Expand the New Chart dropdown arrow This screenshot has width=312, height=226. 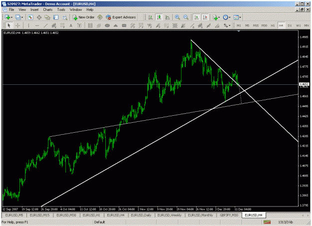pos(11,17)
